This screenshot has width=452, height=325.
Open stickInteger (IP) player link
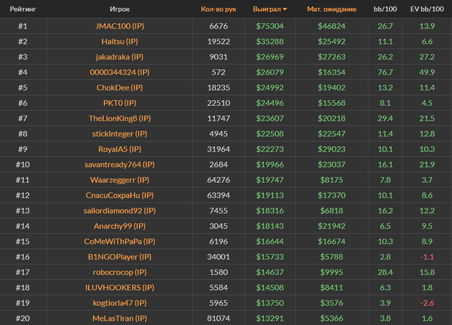[119, 134]
